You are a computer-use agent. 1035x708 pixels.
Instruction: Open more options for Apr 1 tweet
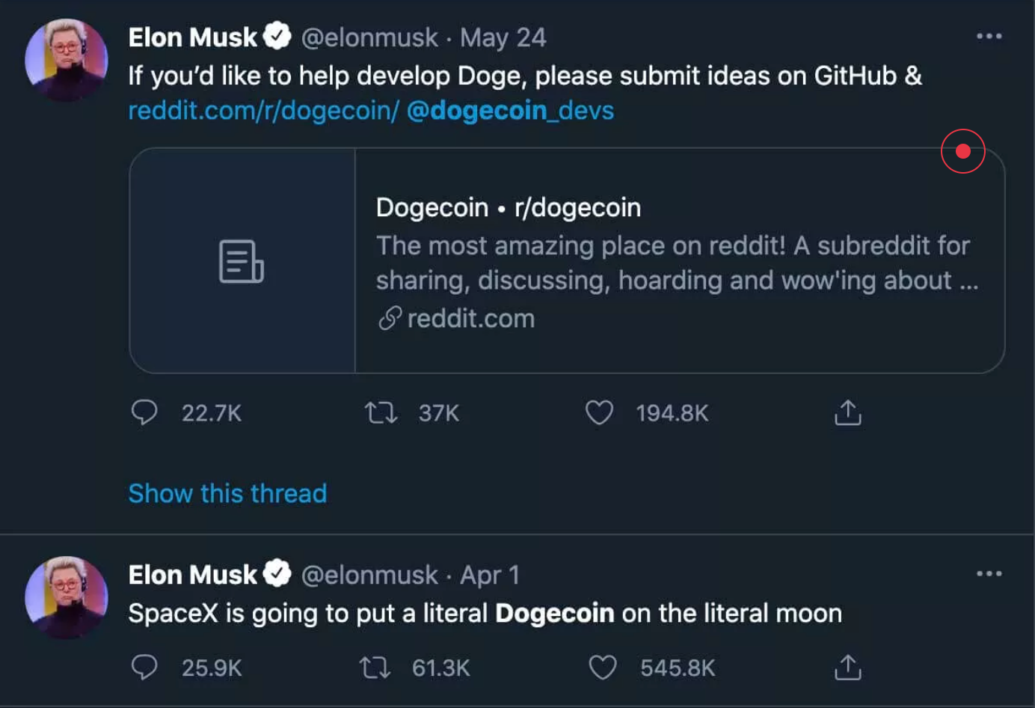coord(989,573)
